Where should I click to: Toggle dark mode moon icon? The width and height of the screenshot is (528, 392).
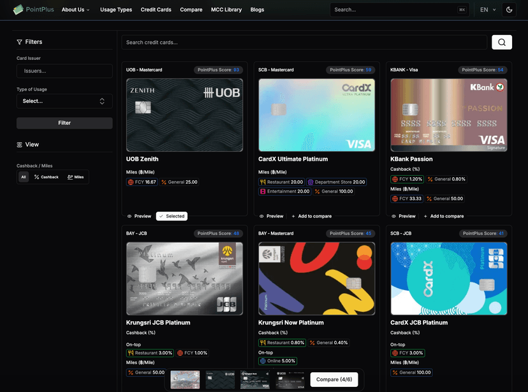click(509, 10)
